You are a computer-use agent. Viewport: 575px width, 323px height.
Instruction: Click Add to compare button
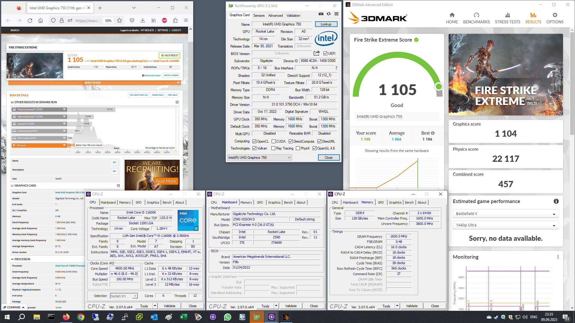(171, 75)
